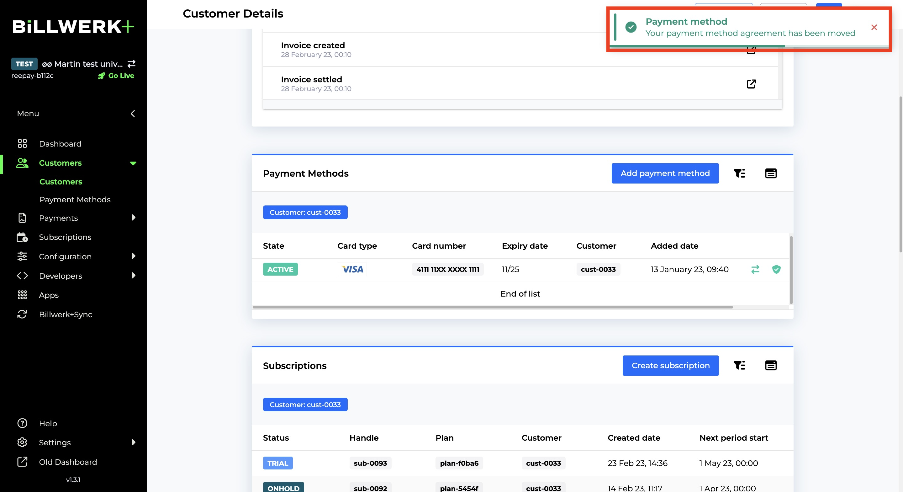The width and height of the screenshot is (903, 492).
Task: Click the Help question mark icon
Action: coord(23,423)
